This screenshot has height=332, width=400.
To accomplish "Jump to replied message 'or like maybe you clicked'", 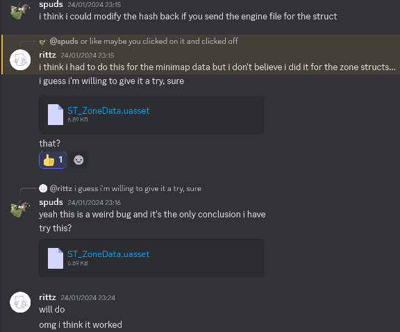I will [160, 41].
